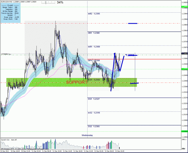Click the 1.23900 price axis label
This screenshot has height=153, width=188.
point(185,19)
